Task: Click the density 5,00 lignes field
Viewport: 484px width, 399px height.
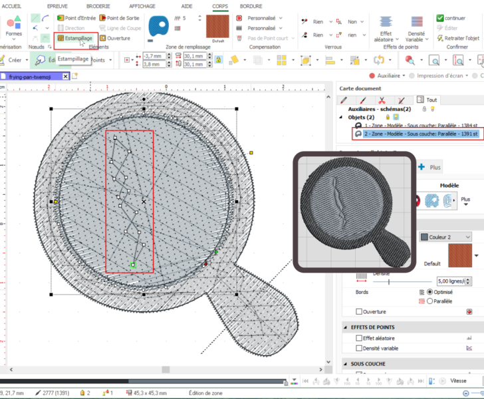Action: click(x=451, y=281)
